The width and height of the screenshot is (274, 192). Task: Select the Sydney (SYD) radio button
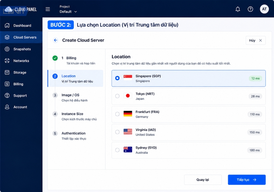tap(118, 150)
